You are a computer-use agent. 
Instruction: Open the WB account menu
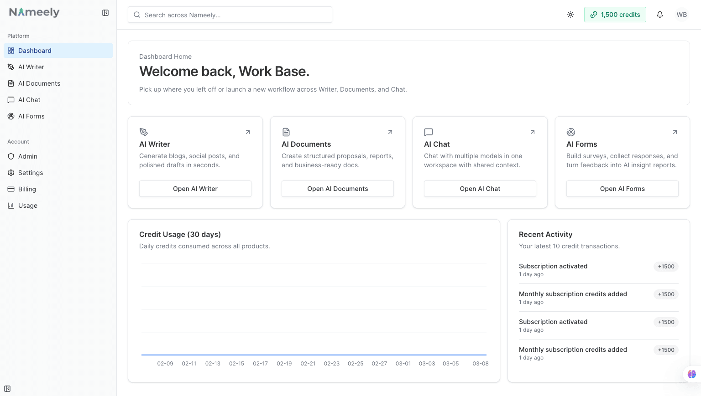681,14
